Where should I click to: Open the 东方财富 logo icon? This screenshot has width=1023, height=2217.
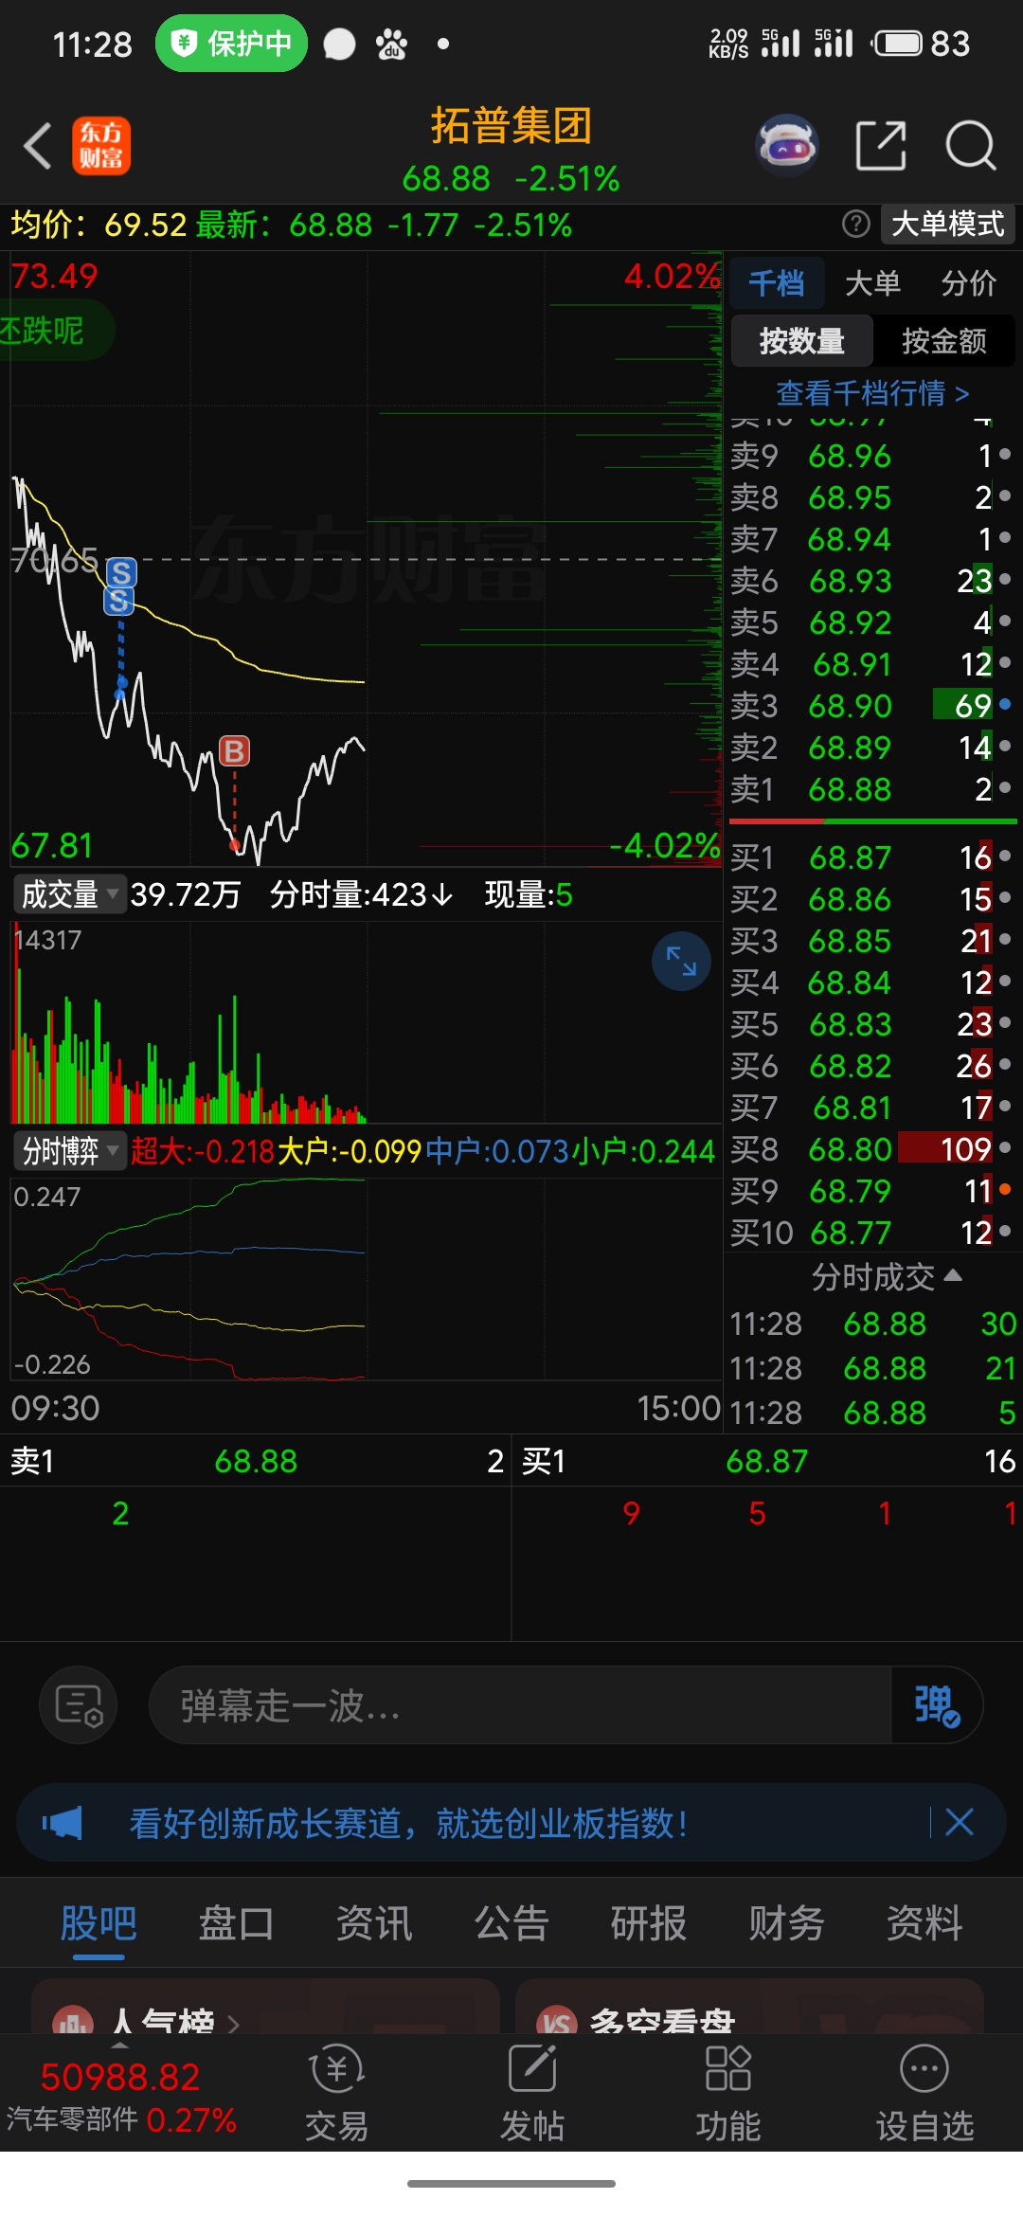(x=101, y=146)
